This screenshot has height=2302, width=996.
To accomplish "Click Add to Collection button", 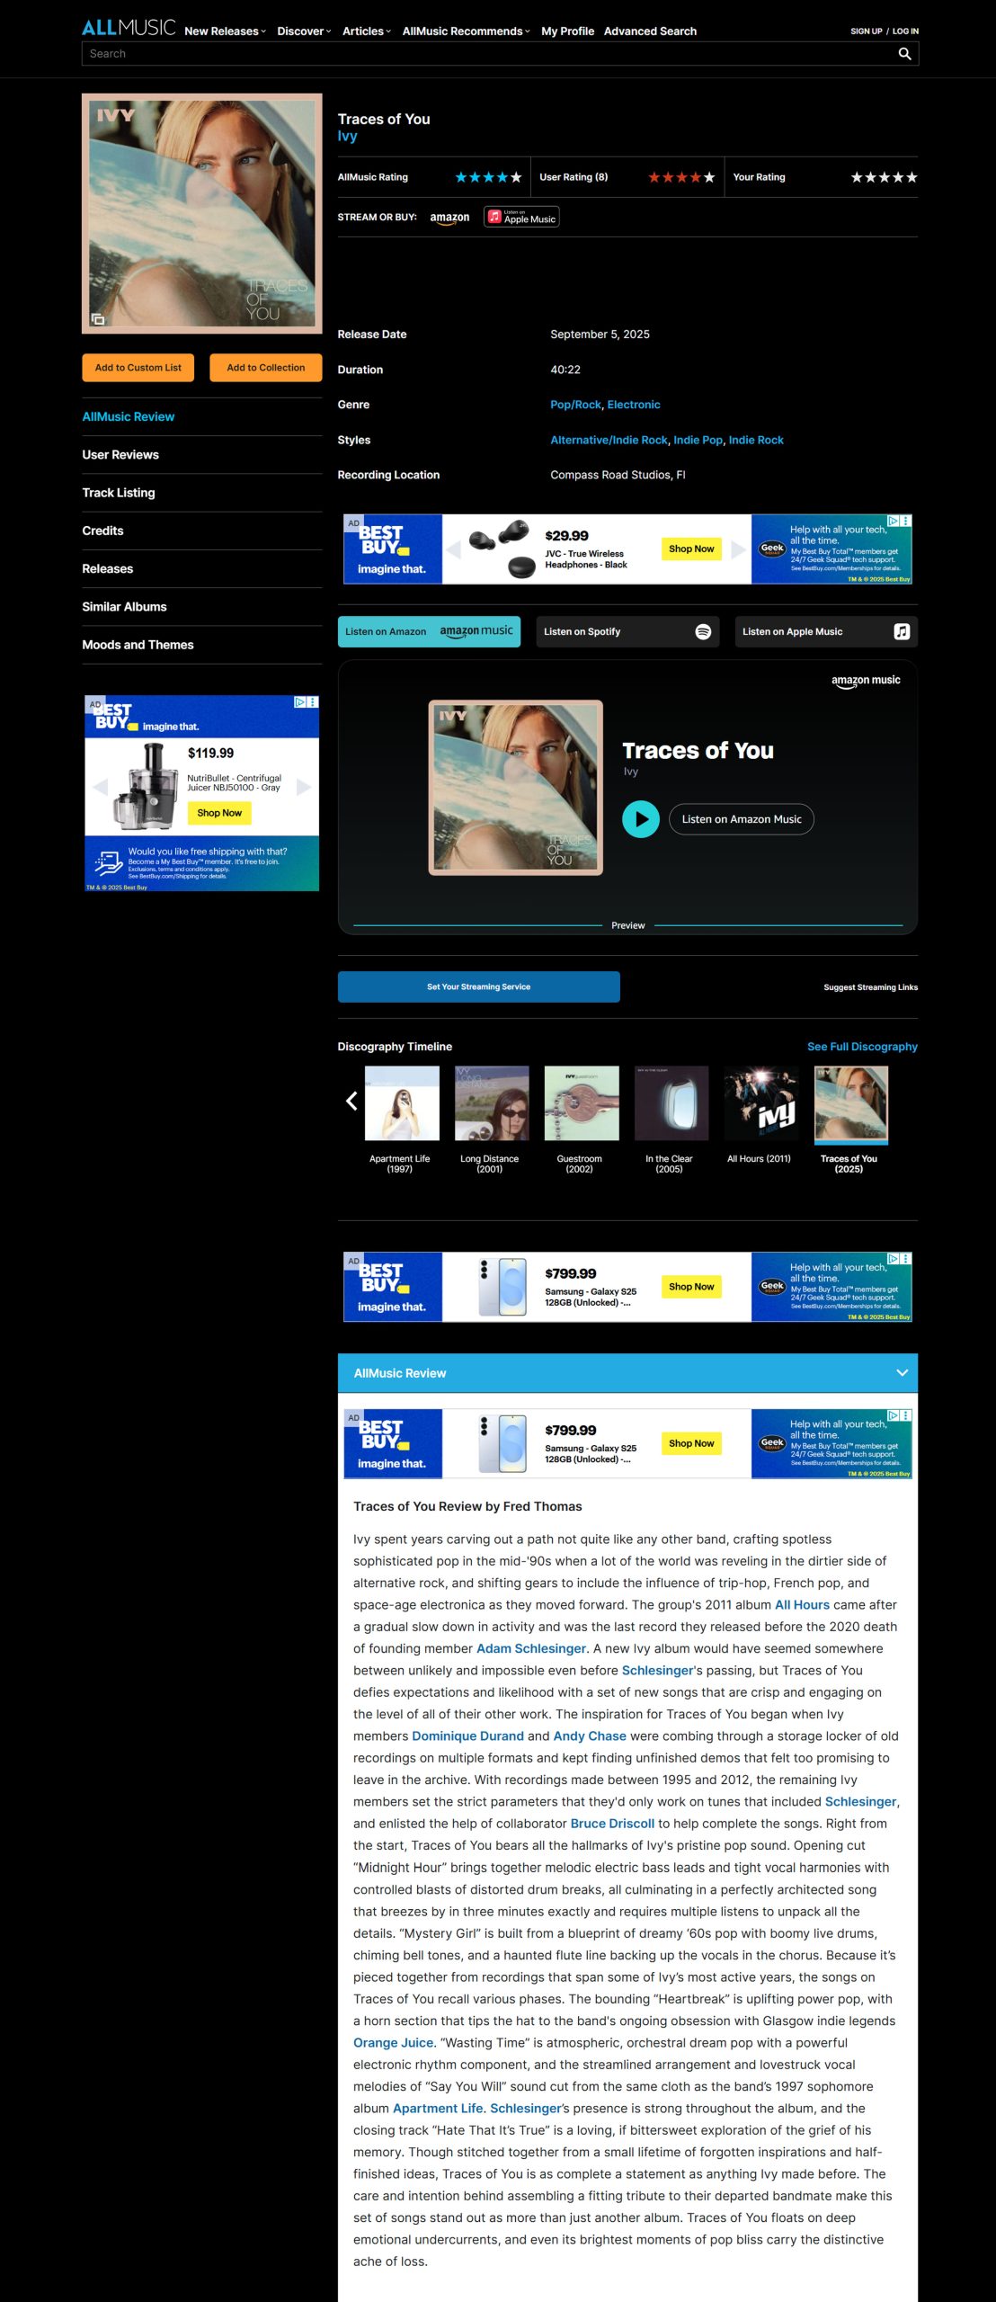I will (x=265, y=368).
